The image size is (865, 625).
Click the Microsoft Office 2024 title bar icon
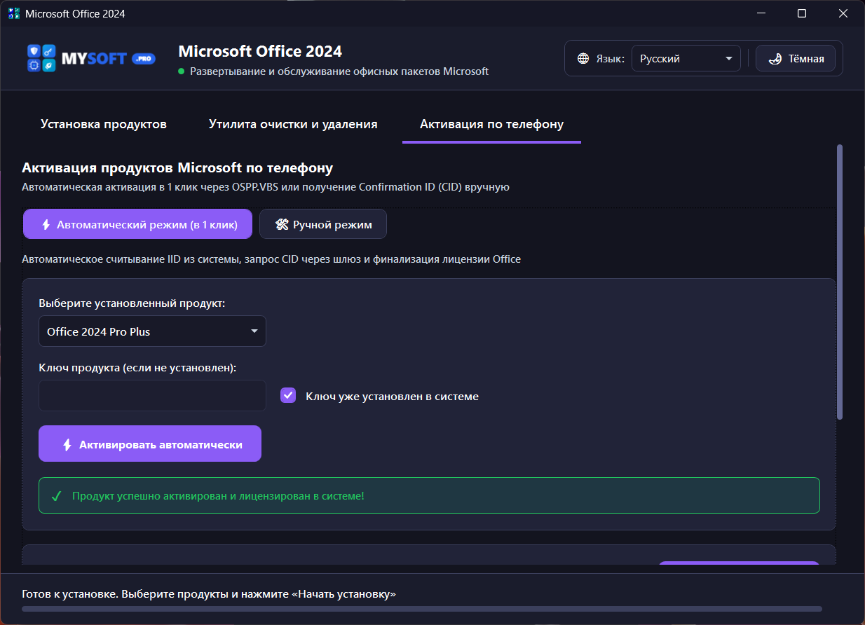tap(13, 13)
